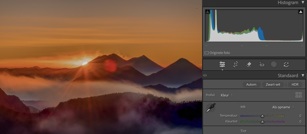Collapse the Standaard panel
The height and width of the screenshot is (134, 307).
pos(303,76)
